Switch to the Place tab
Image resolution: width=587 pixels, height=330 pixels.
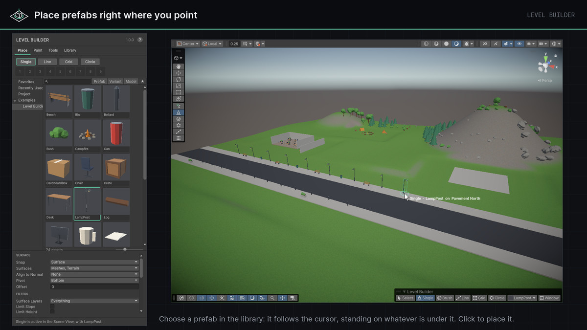pos(23,50)
